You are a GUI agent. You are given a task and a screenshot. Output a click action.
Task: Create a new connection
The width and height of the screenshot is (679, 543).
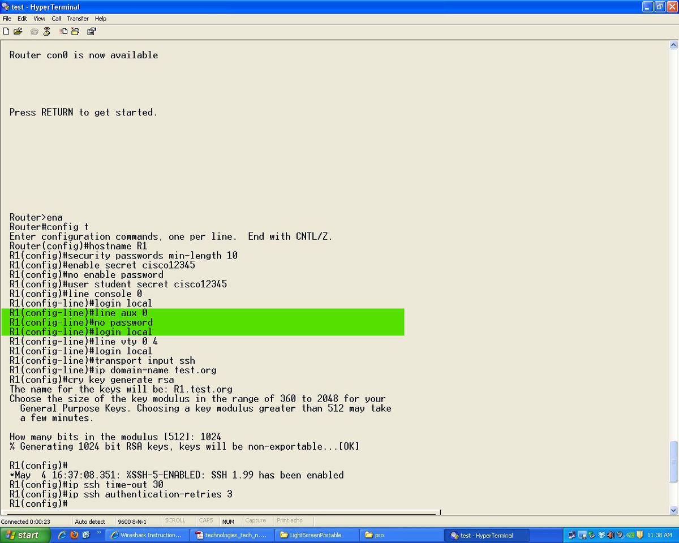[6, 31]
